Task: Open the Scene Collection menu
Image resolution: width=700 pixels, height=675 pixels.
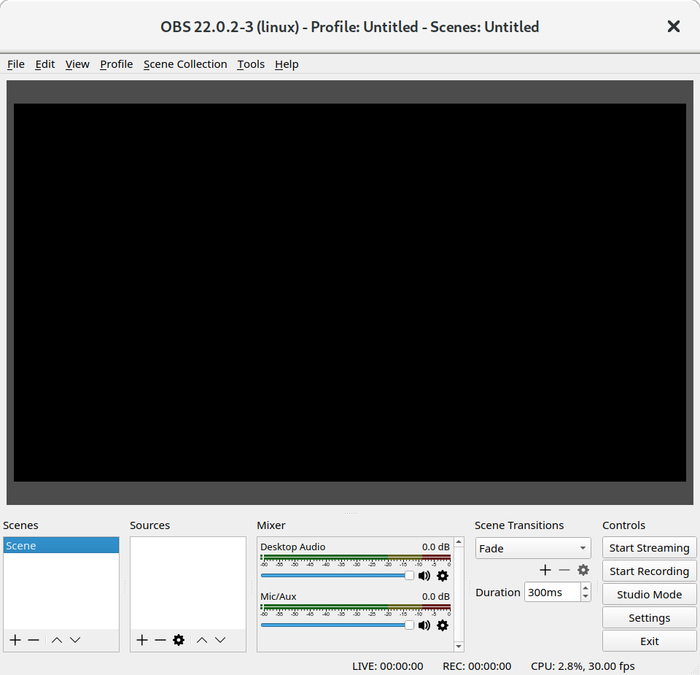Action: click(185, 64)
